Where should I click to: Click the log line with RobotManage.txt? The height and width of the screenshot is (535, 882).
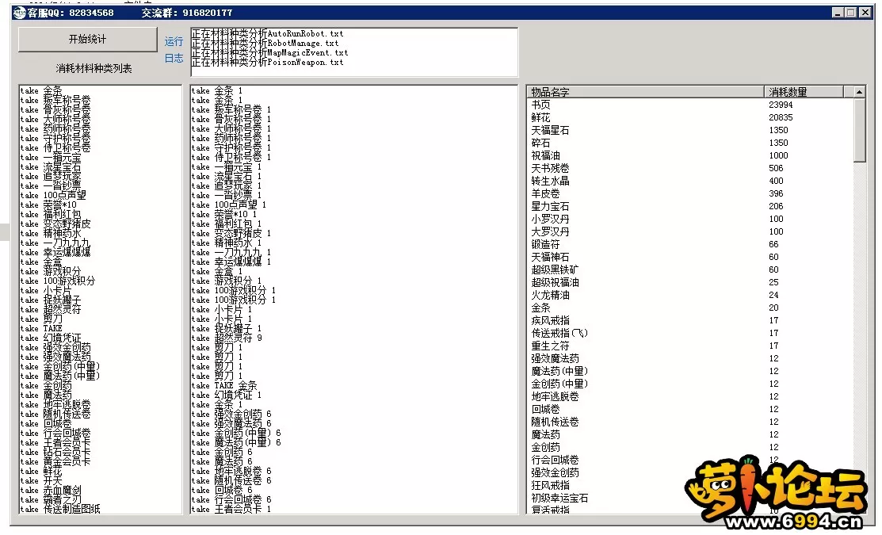[265, 44]
